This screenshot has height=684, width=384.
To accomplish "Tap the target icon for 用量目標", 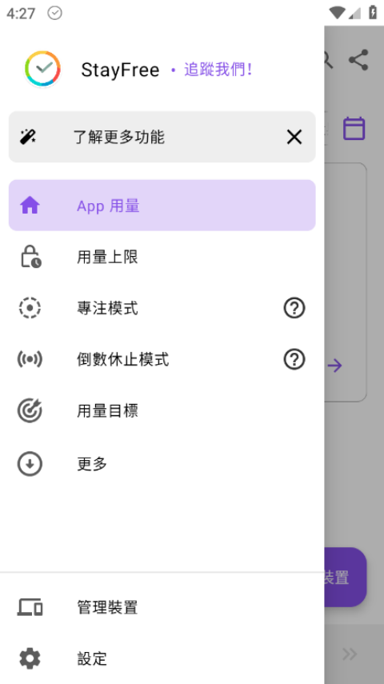I will coord(30,410).
